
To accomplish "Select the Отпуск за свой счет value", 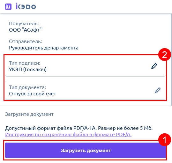I will (x=33, y=94).
